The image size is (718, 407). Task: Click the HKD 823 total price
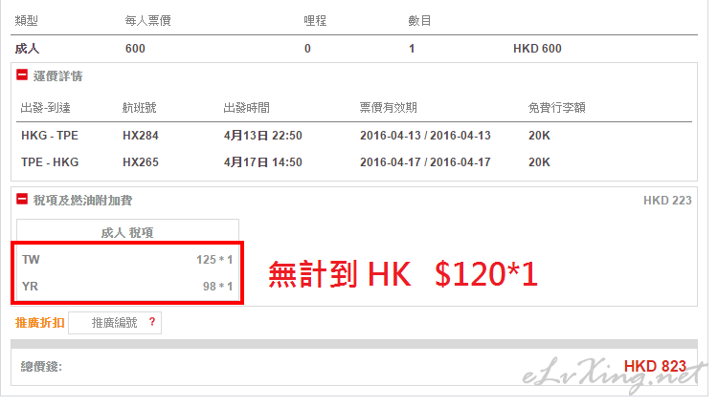pos(655,366)
